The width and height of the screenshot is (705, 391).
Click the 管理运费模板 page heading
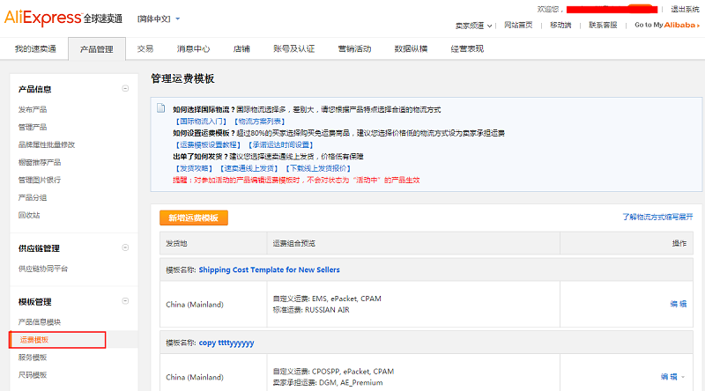point(182,78)
